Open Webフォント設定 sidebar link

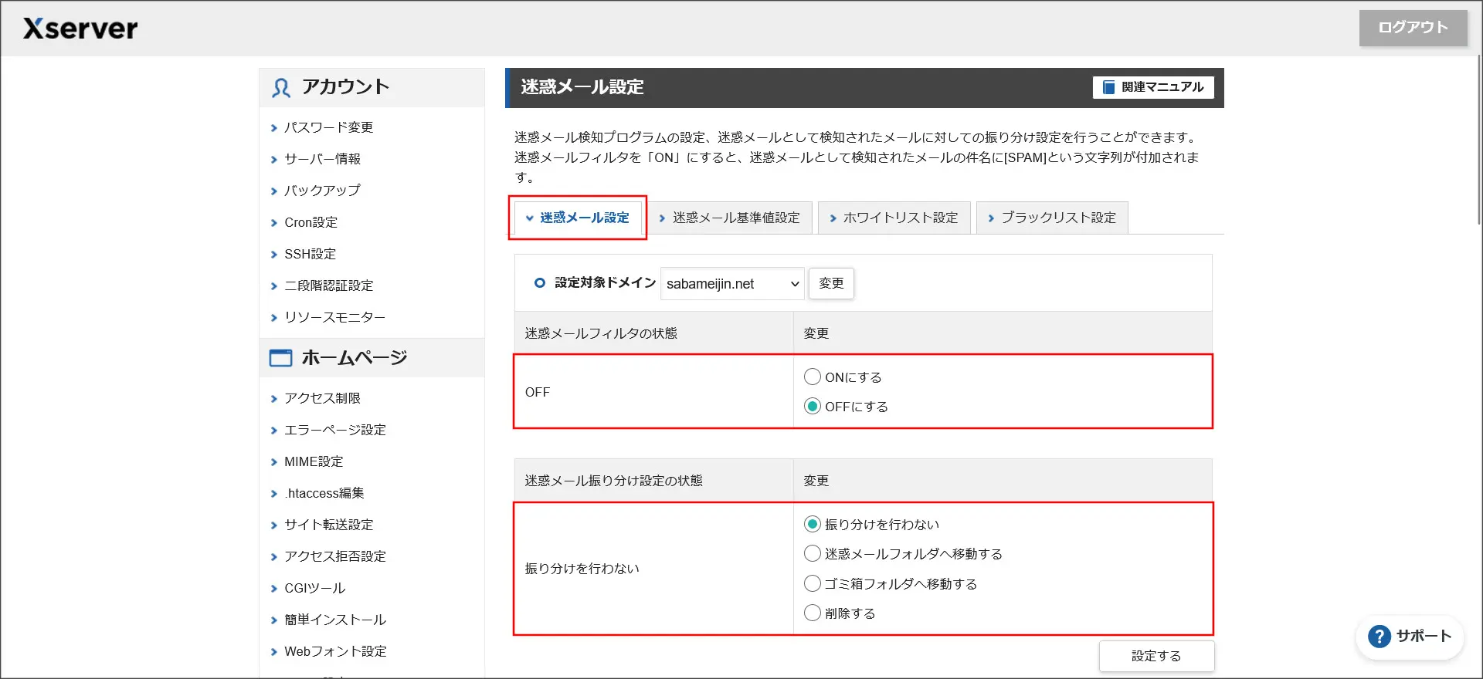[x=335, y=651]
